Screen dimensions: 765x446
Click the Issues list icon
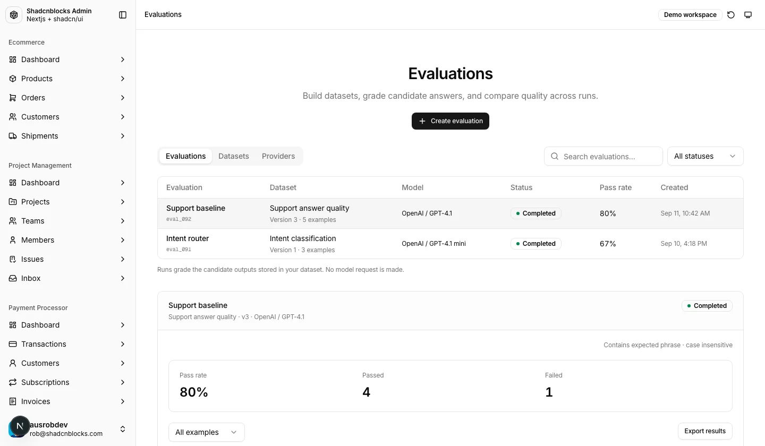13,259
